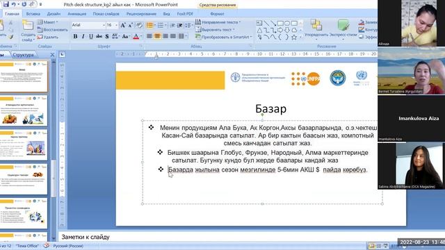The image size is (445, 250).
Task: Click the font color A swatch
Action: 136,36
